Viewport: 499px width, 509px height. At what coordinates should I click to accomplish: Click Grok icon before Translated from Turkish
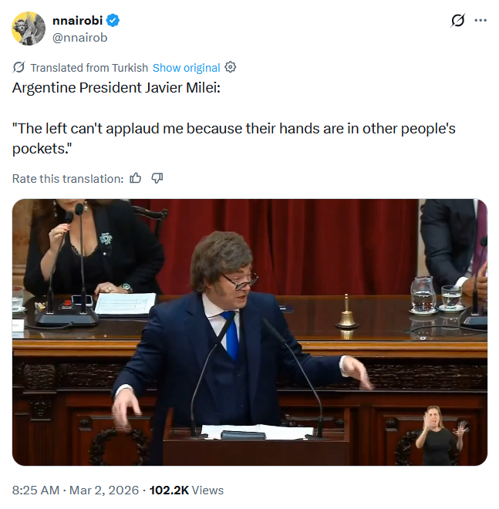tap(19, 68)
